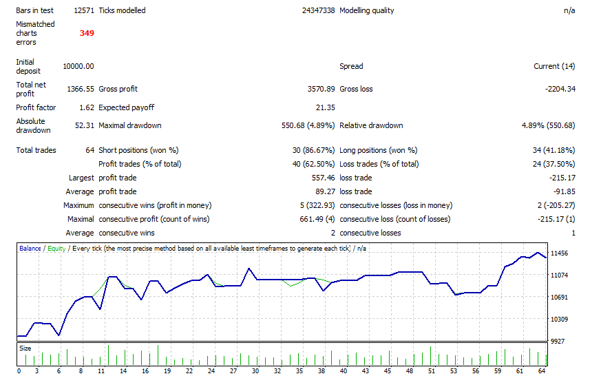This screenshot has height=376, width=601.
Task: Select the Spread value Current (14)
Action: tap(554, 66)
